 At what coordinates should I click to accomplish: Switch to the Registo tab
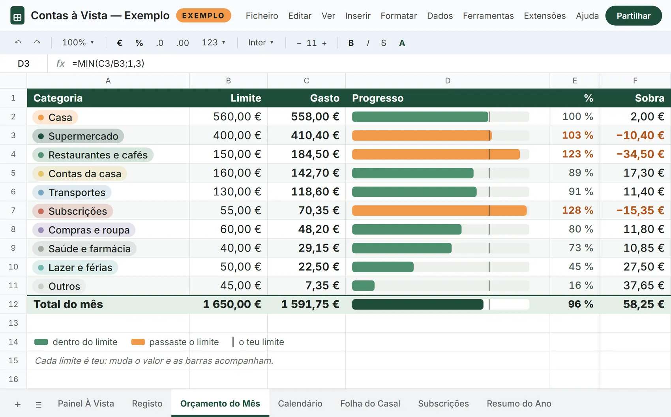pyautogui.click(x=147, y=404)
